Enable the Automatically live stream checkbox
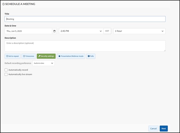The width and height of the screenshot is (180, 133). (x=6, y=74)
